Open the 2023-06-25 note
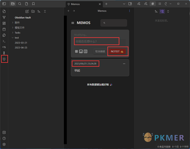This screenshot has width=190, height=149. [21, 47]
